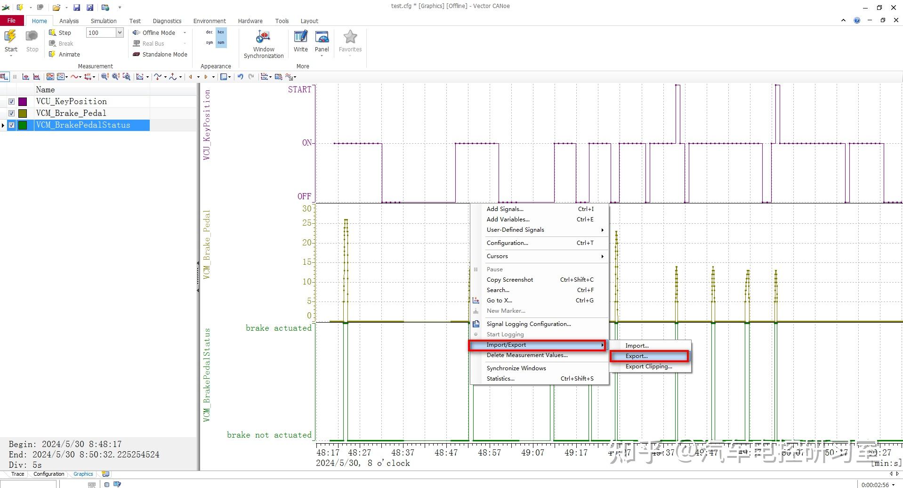The image size is (903, 488).
Task: Select Export... in the submenu
Action: click(650, 356)
